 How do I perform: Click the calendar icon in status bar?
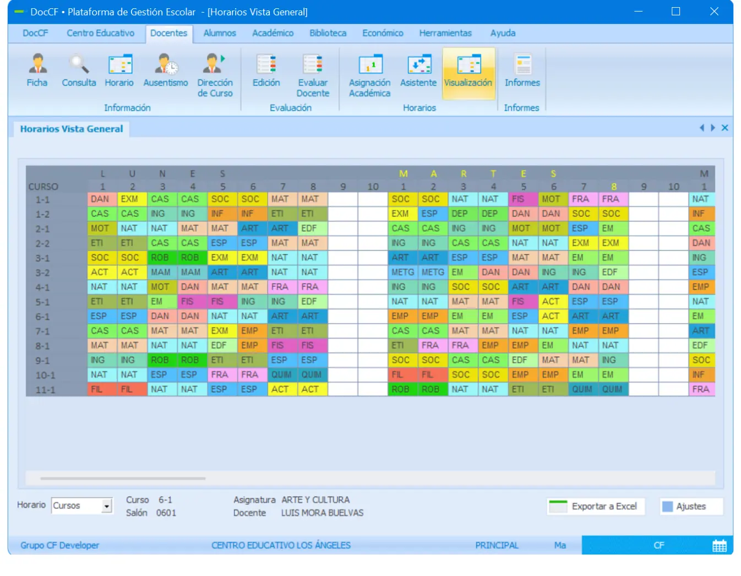click(x=720, y=546)
